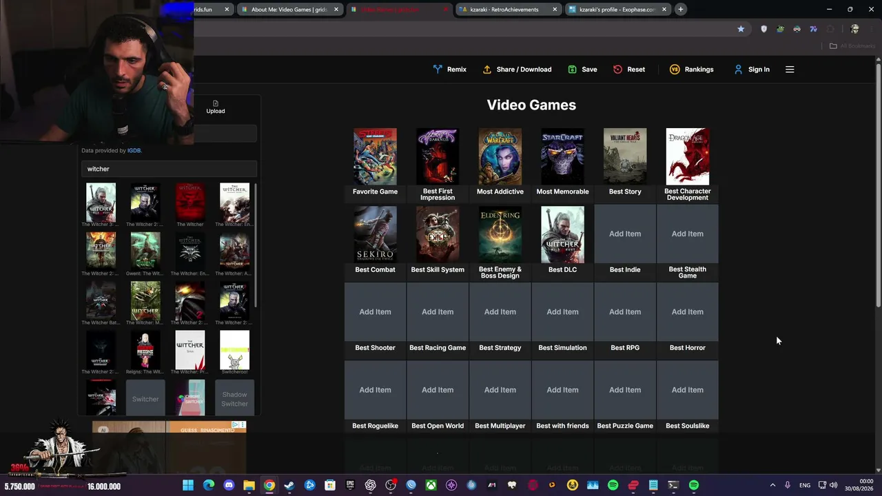Save the current grid
Image resolution: width=882 pixels, height=496 pixels.
click(582, 70)
